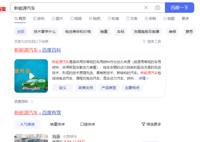Switch to the 资讯 tab
Image resolution: width=200 pixels, height=142 pixels.
point(39,19)
